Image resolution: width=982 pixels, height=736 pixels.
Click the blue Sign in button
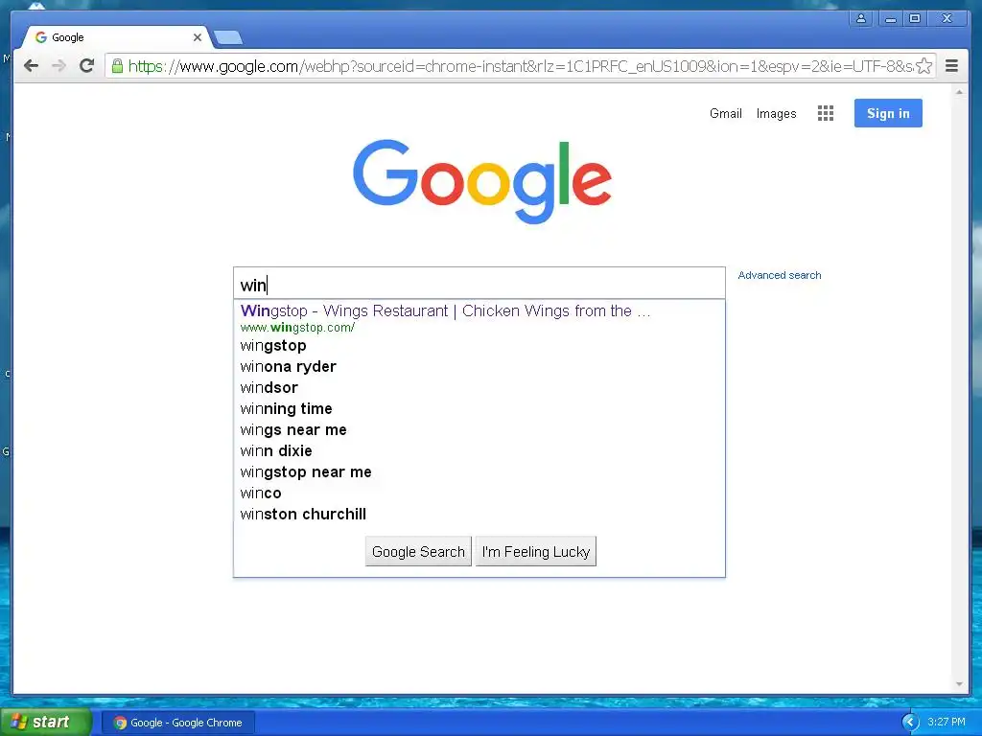point(888,113)
